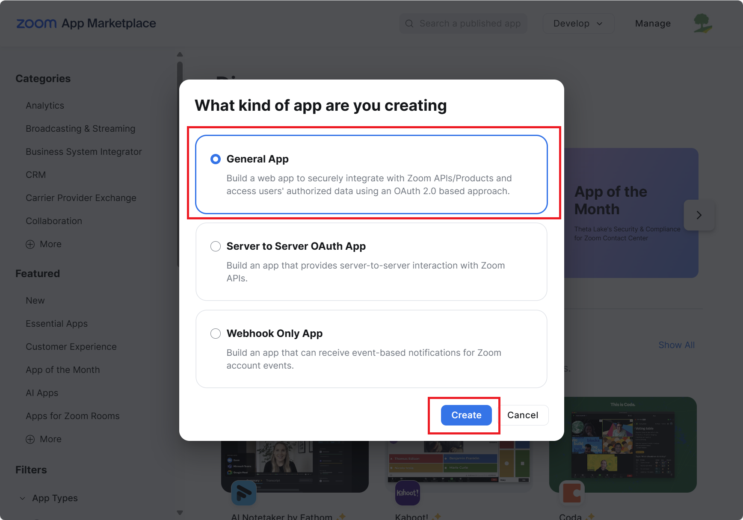Select the General App radio button
743x520 pixels.
[x=216, y=159]
